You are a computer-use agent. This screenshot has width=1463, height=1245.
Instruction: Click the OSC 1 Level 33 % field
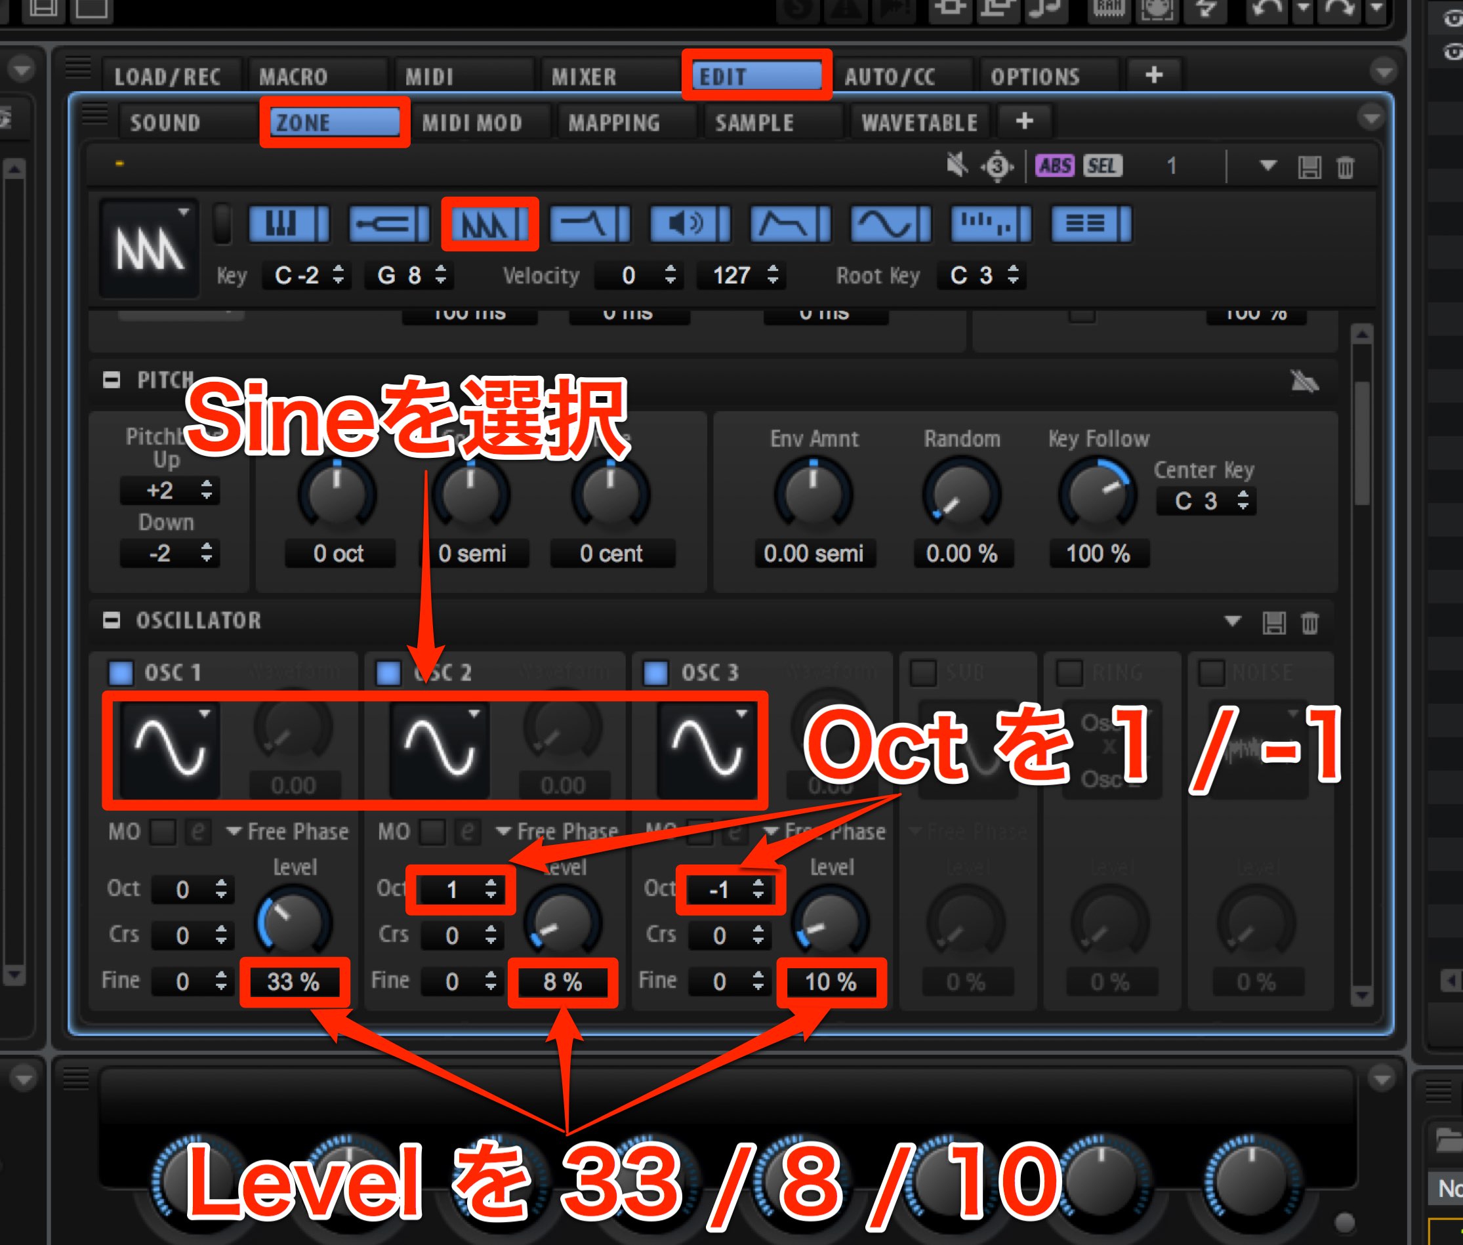(294, 982)
